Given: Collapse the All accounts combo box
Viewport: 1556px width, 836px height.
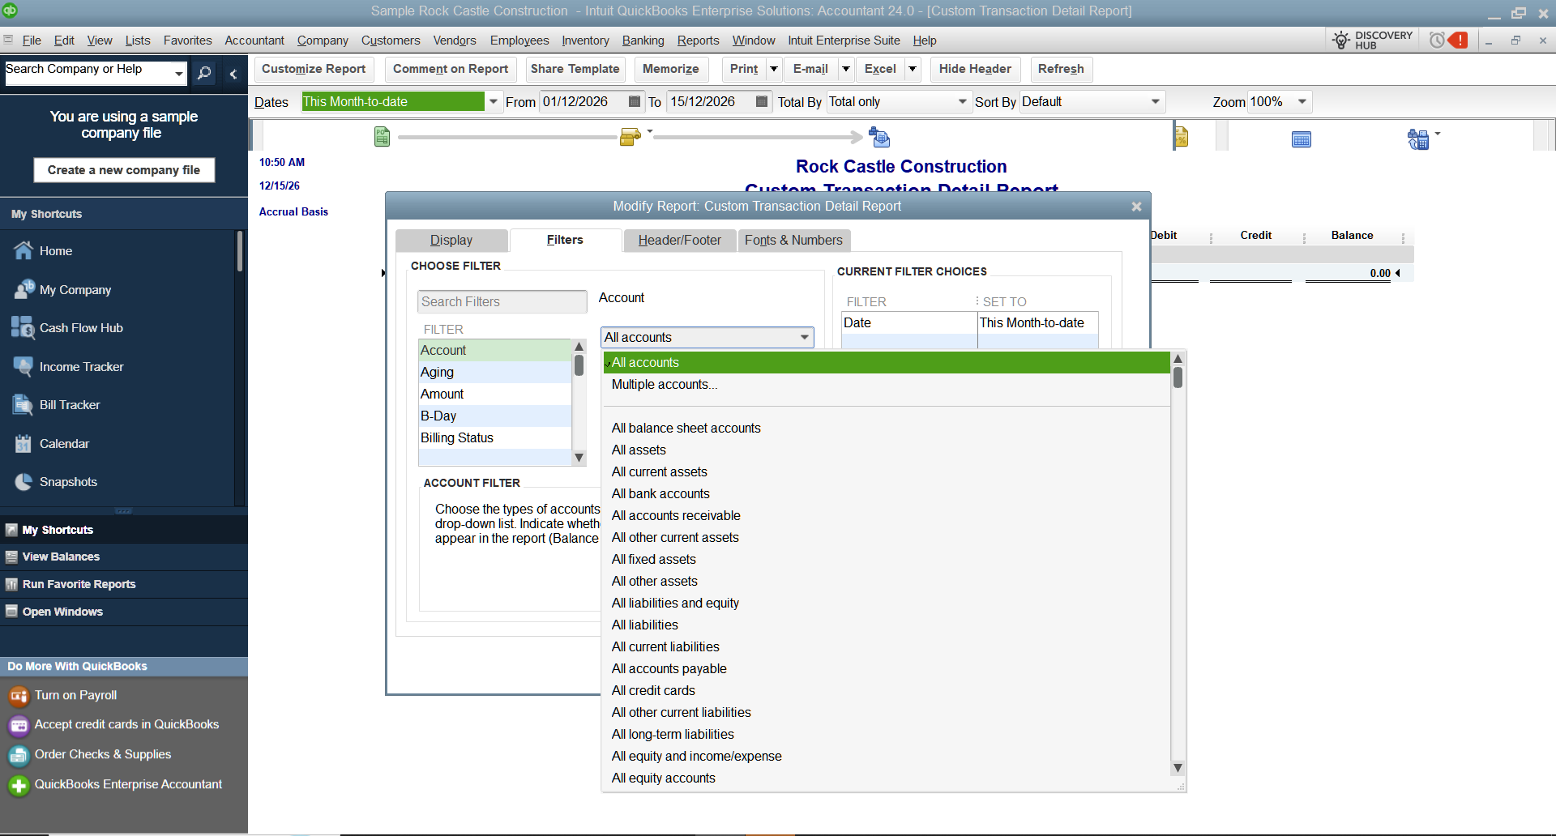Looking at the screenshot, I should tap(805, 338).
